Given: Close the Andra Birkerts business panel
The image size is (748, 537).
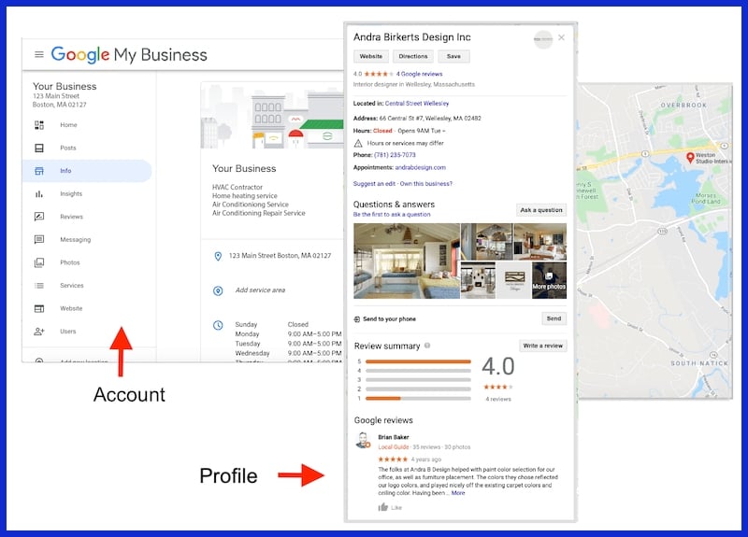Looking at the screenshot, I should (x=561, y=37).
